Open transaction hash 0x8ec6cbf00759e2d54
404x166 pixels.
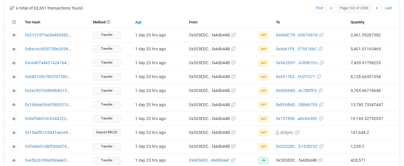[48, 49]
